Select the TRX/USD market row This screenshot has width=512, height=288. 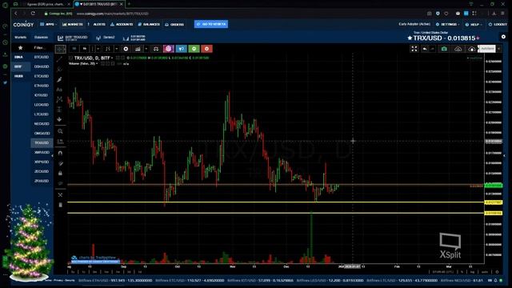[x=42, y=142]
